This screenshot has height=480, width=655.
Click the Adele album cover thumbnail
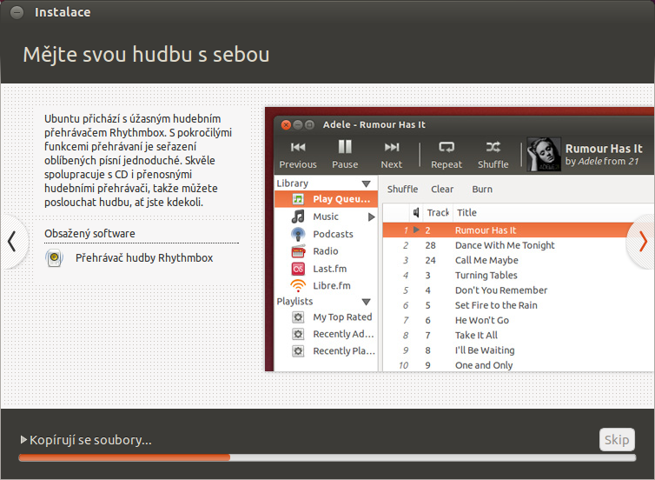[544, 154]
